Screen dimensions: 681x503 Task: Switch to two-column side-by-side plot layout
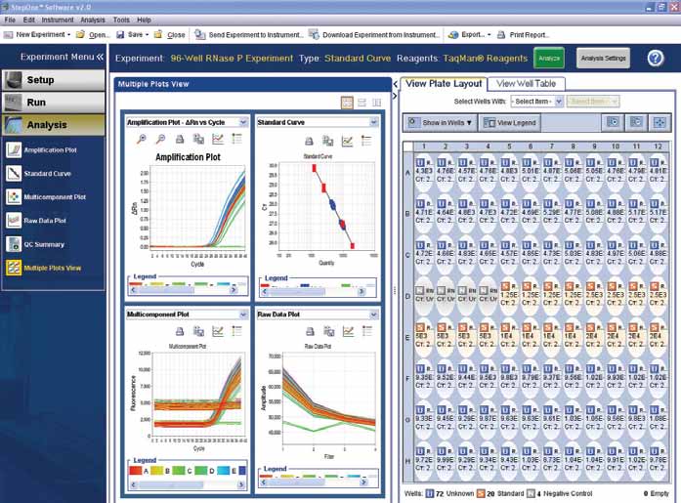[375, 102]
